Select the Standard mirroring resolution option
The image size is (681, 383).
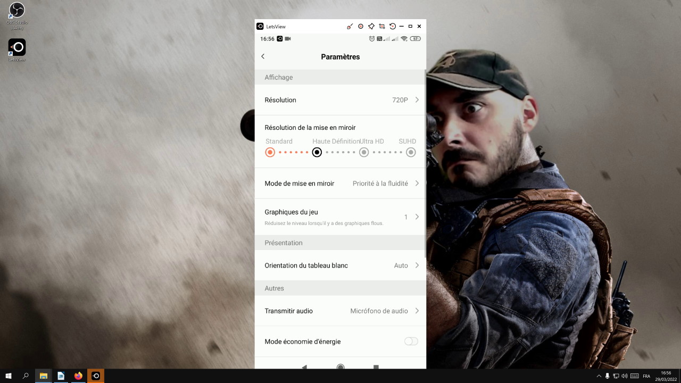pos(270,153)
